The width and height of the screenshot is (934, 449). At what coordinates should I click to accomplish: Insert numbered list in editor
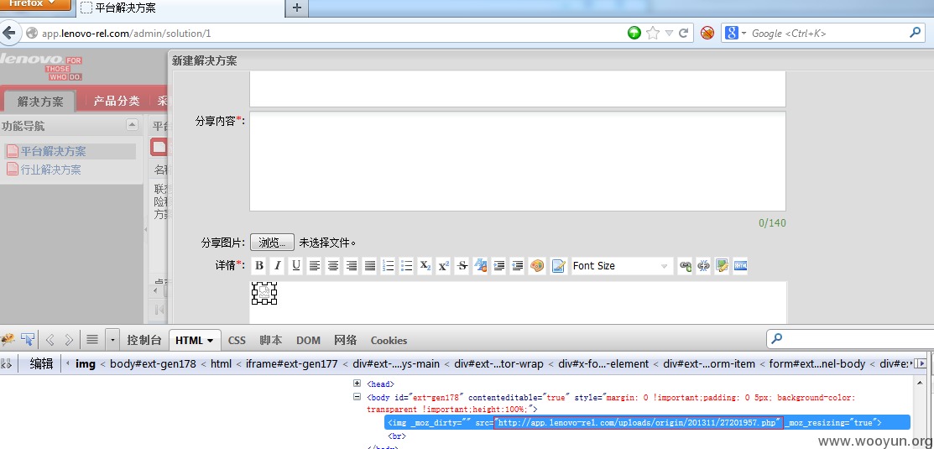(388, 266)
